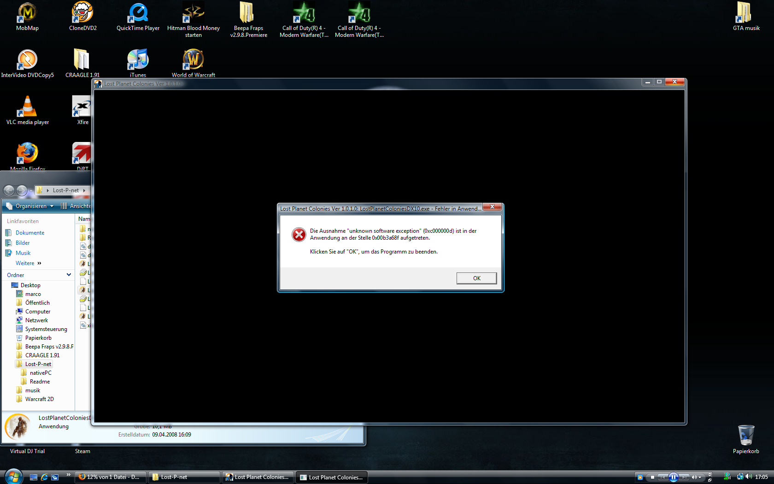The image size is (774, 484).
Task: Open the CRAAGLE 1.91 desktop folder
Action: pos(82,64)
